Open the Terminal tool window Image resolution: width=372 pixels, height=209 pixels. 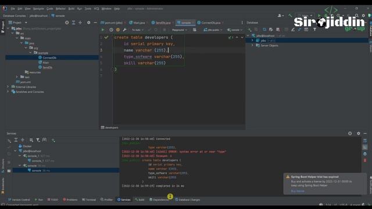click(89, 200)
